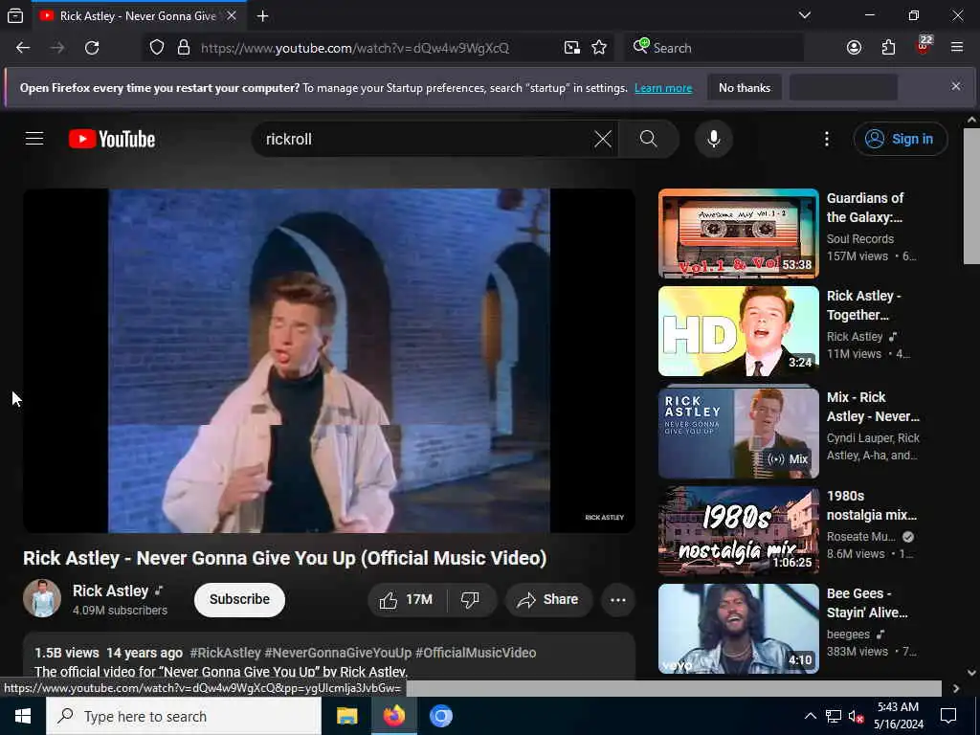Click the page vertical scrollbar thumb

[971, 196]
